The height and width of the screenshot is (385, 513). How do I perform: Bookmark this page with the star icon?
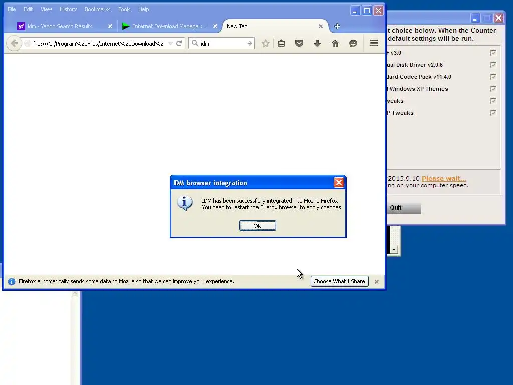click(x=266, y=43)
